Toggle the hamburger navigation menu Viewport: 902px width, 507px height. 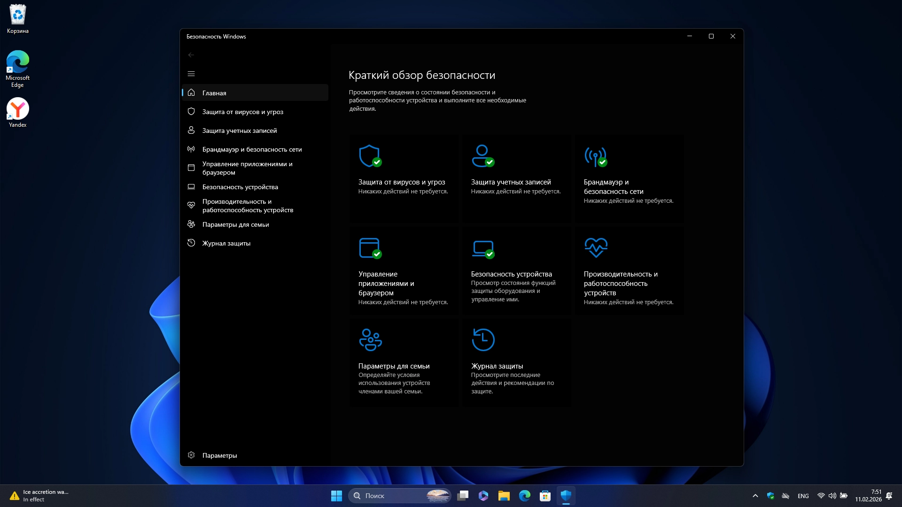[x=191, y=74]
